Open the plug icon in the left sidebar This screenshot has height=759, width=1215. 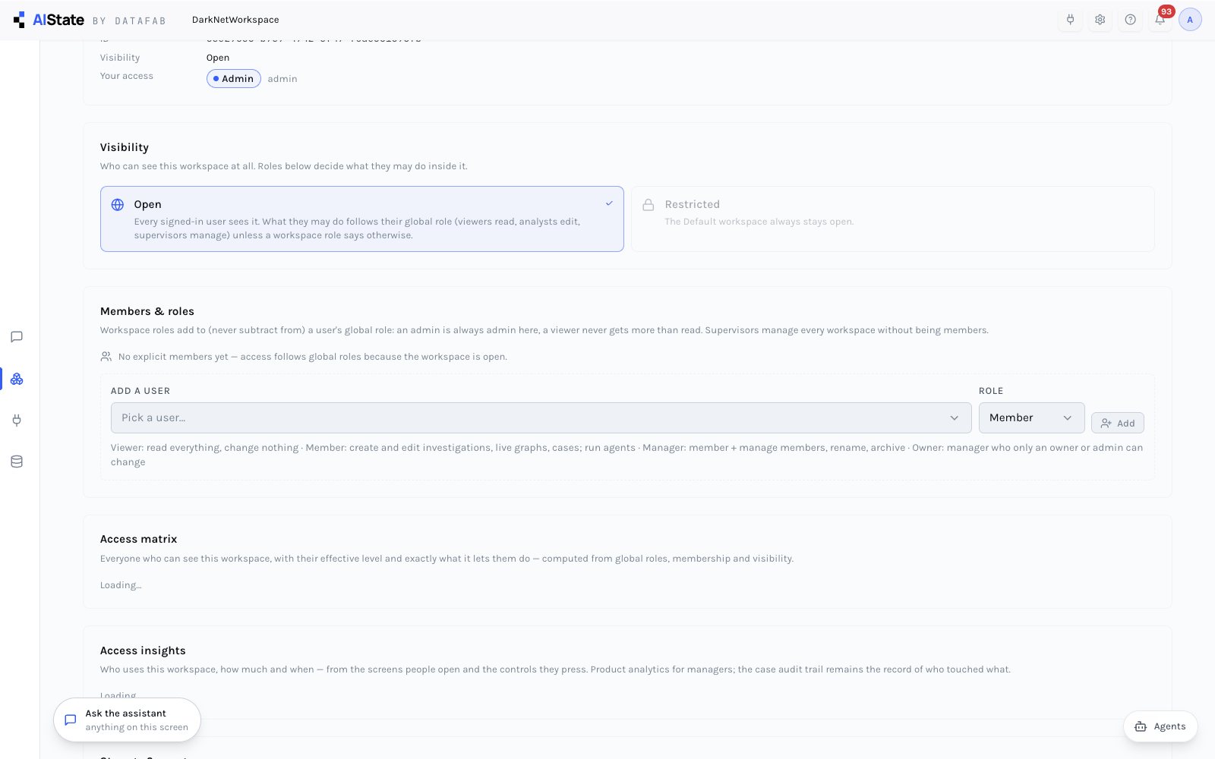(17, 420)
